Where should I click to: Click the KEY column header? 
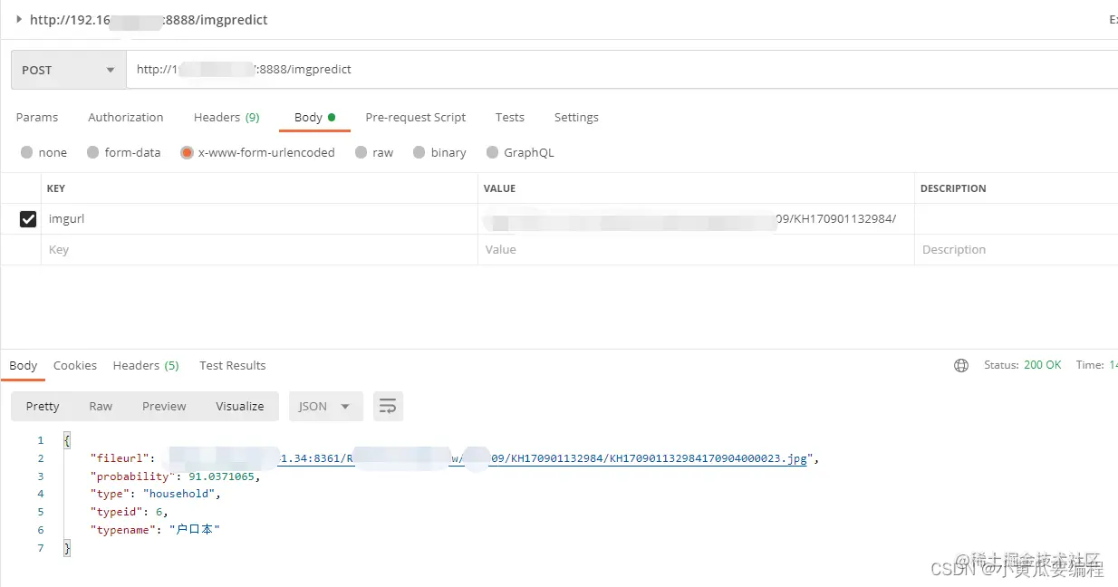click(x=56, y=188)
